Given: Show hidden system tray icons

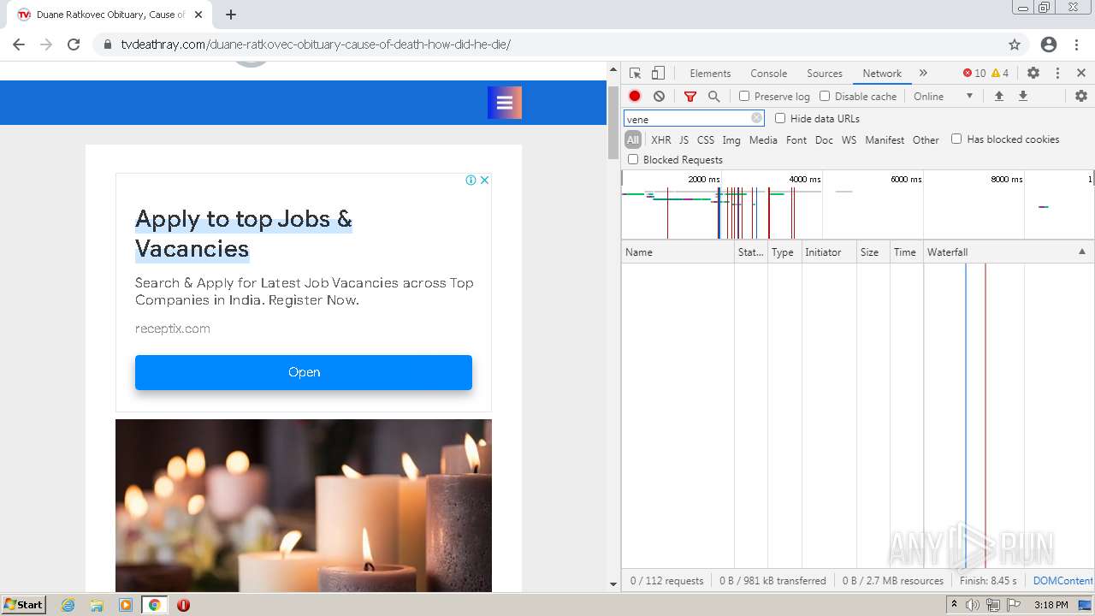Looking at the screenshot, I should pyautogui.click(x=954, y=605).
